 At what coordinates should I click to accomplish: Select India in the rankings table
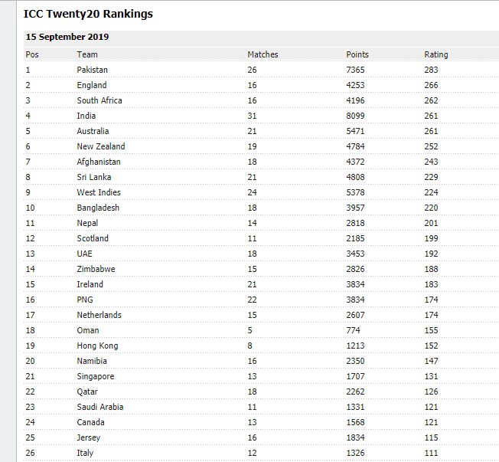[x=86, y=116]
